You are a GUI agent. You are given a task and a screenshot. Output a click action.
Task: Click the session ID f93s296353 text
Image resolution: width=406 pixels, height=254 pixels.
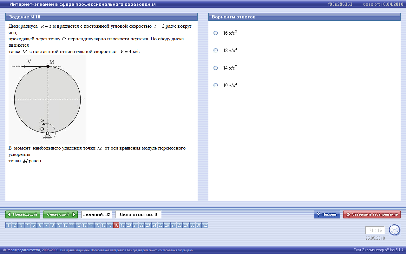[x=341, y=4]
